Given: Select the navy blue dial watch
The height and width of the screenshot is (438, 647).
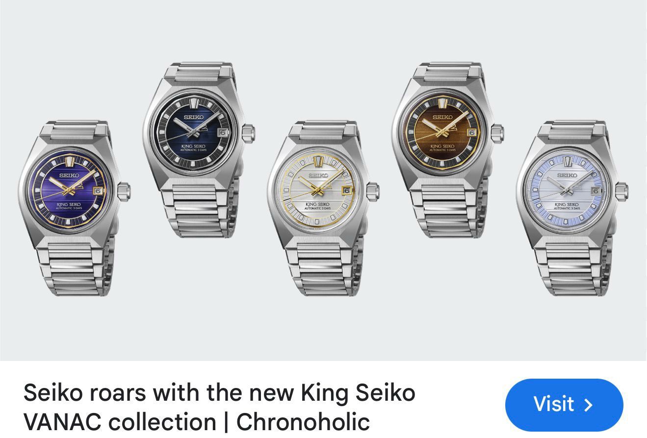Looking at the screenshot, I should click(199, 150).
